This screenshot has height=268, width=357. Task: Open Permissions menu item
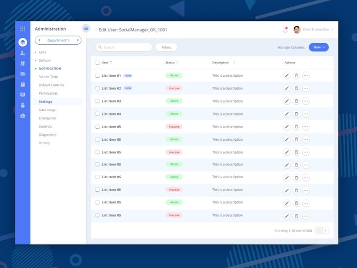[48, 93]
